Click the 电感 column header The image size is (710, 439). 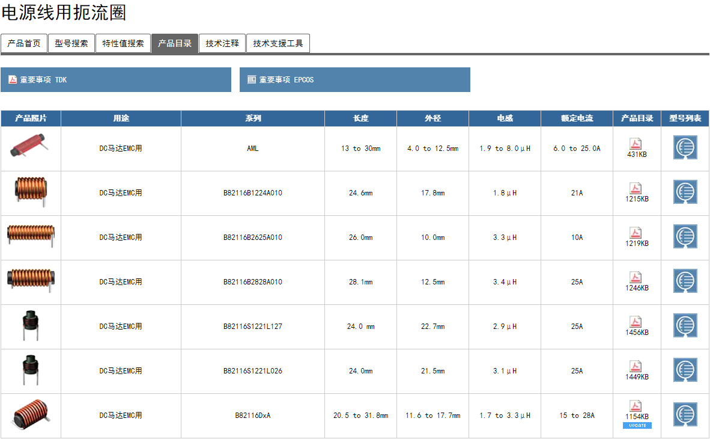pyautogui.click(x=505, y=118)
